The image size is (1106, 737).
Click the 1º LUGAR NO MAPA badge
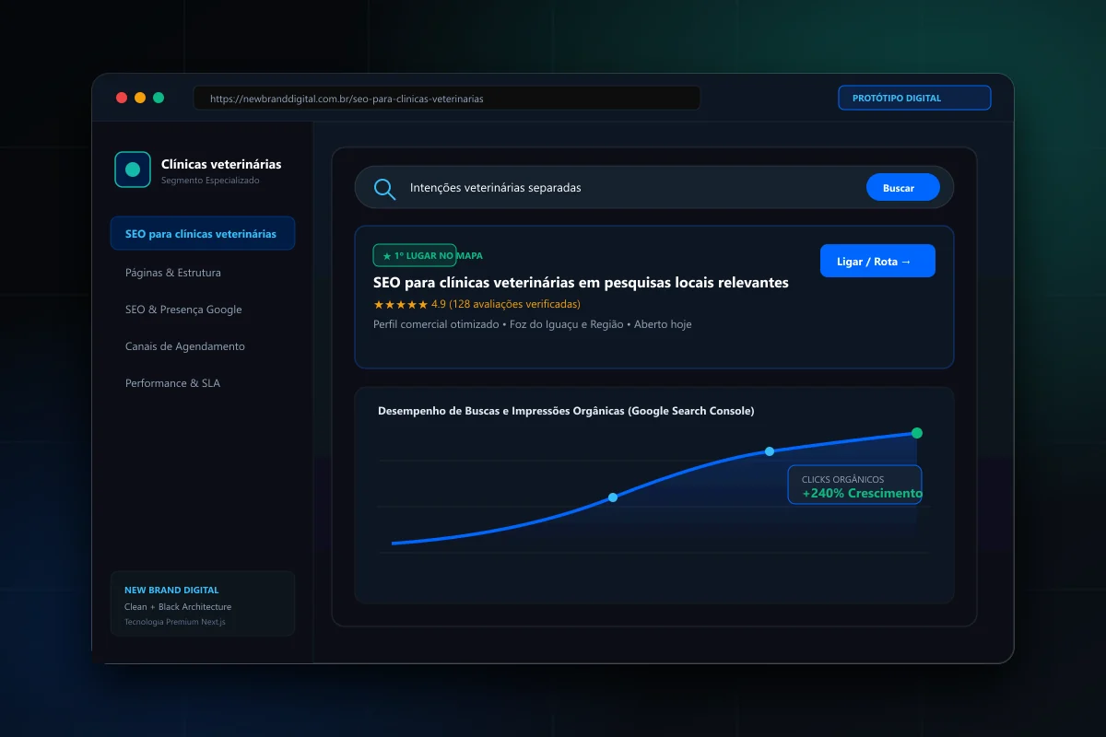pos(415,255)
